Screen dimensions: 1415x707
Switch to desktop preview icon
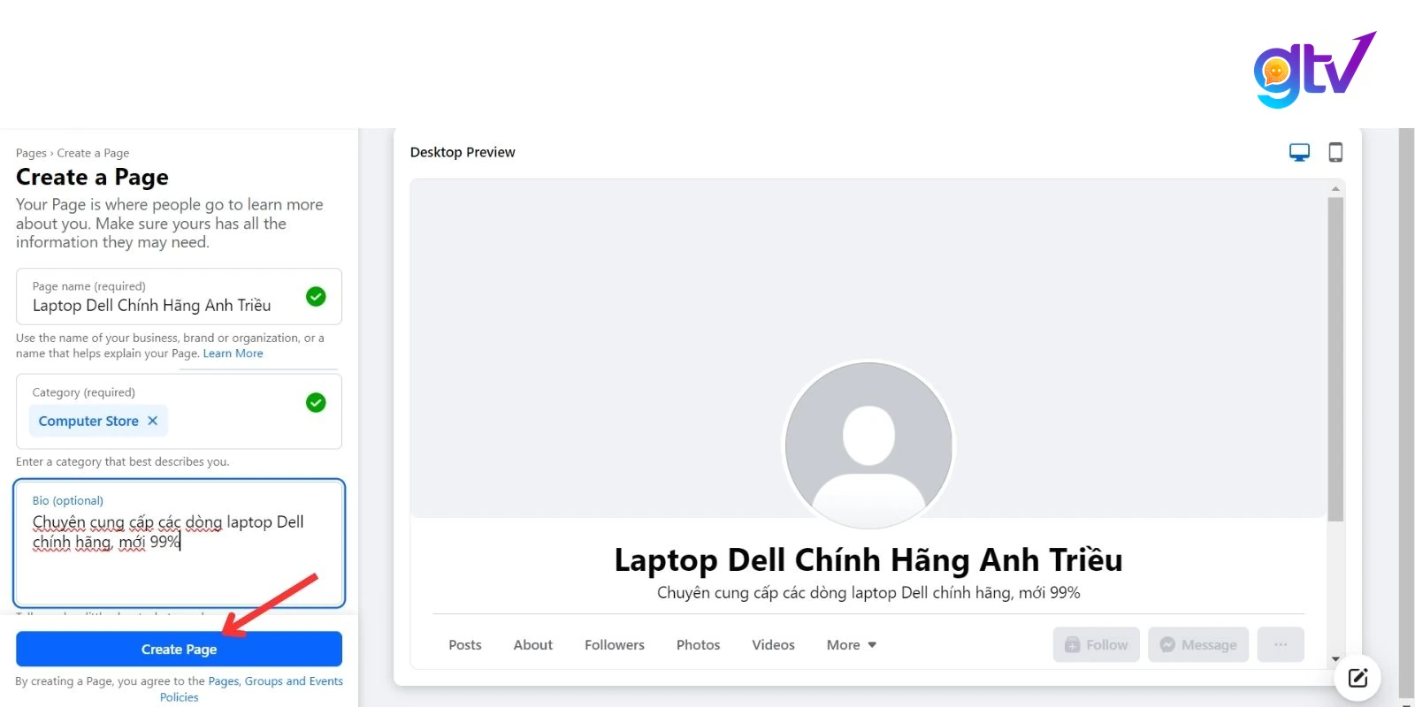[1299, 152]
